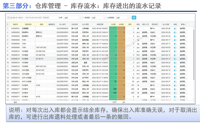Open the 仓库 dropdown showing 全部
This screenshot has height=123, width=200.
click(x=73, y=17)
